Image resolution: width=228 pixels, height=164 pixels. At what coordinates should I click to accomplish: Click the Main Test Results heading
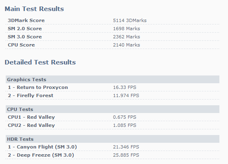[x=34, y=9]
